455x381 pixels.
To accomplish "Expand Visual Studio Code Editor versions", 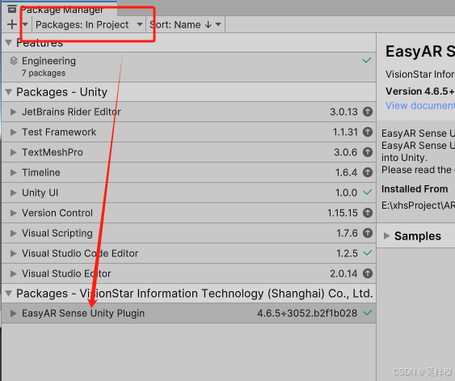I will pos(14,253).
